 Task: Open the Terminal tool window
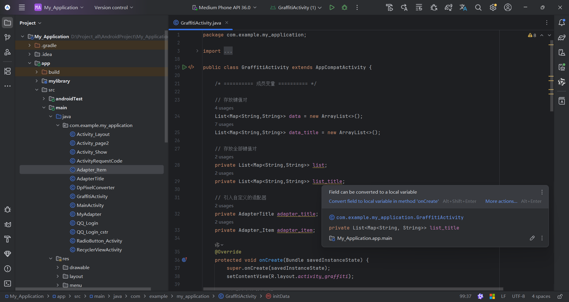pos(8,283)
